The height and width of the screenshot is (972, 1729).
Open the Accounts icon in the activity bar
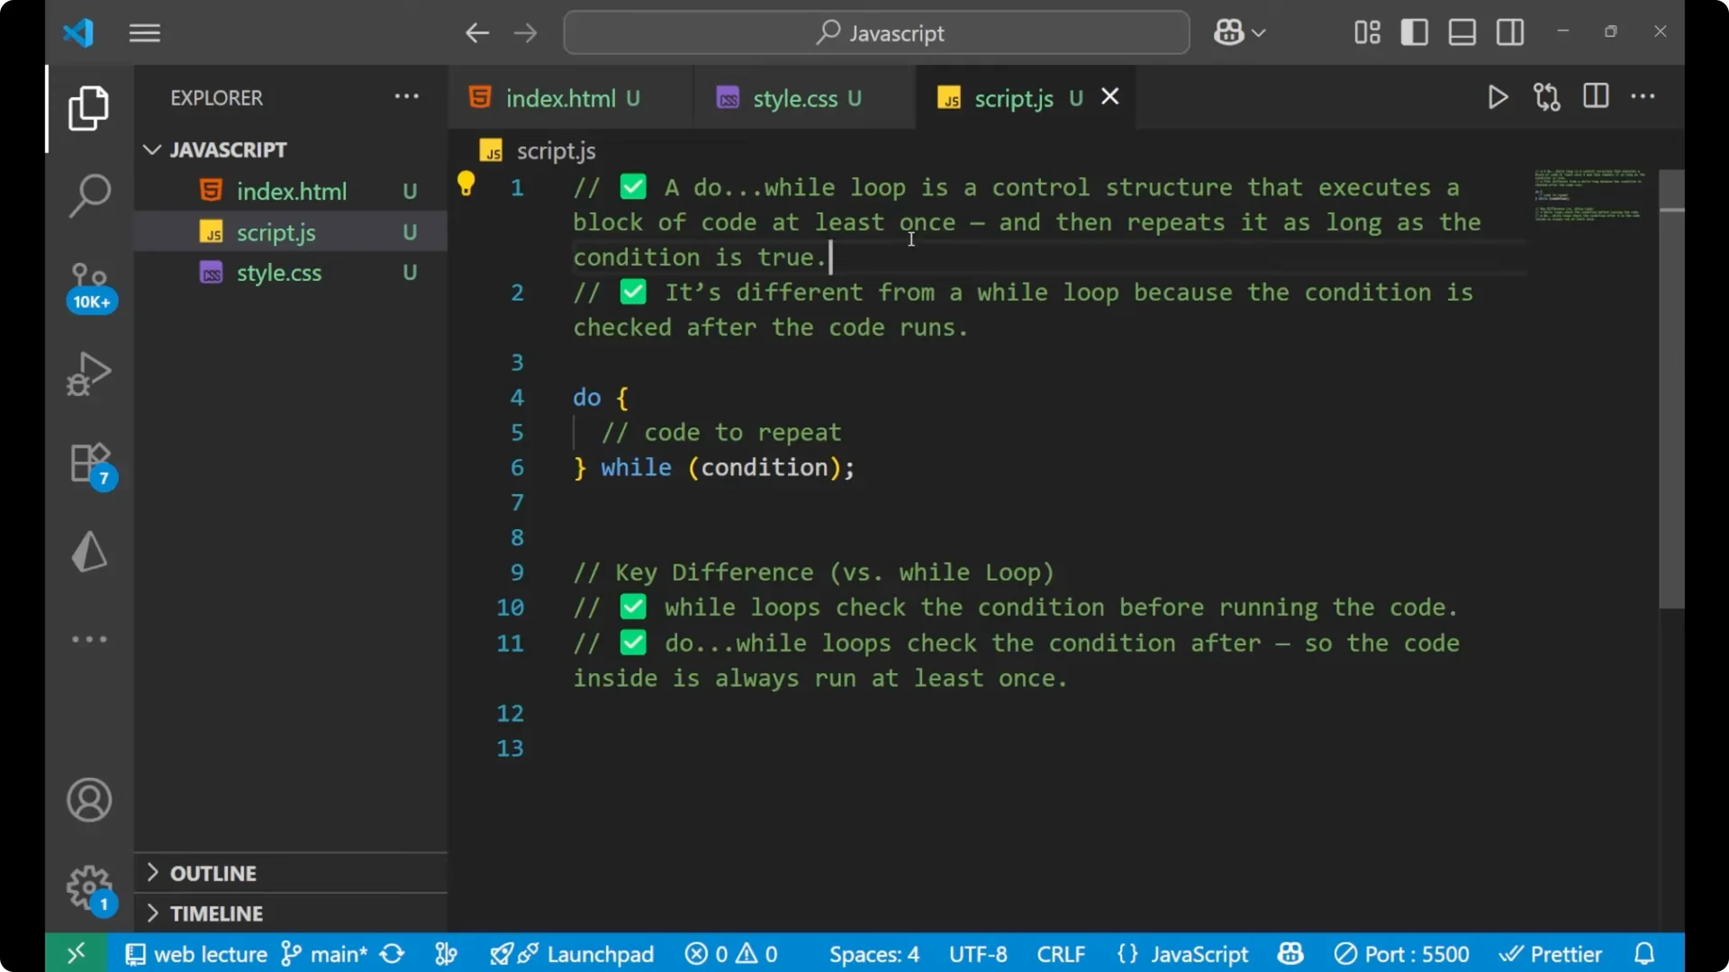[x=88, y=800]
